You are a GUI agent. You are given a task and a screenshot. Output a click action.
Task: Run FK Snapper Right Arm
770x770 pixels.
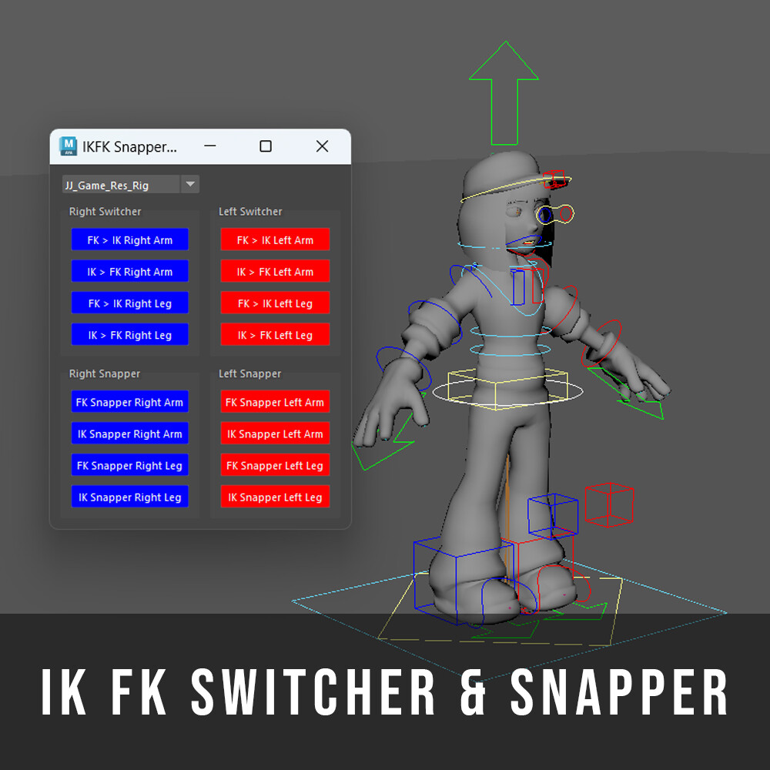129,401
